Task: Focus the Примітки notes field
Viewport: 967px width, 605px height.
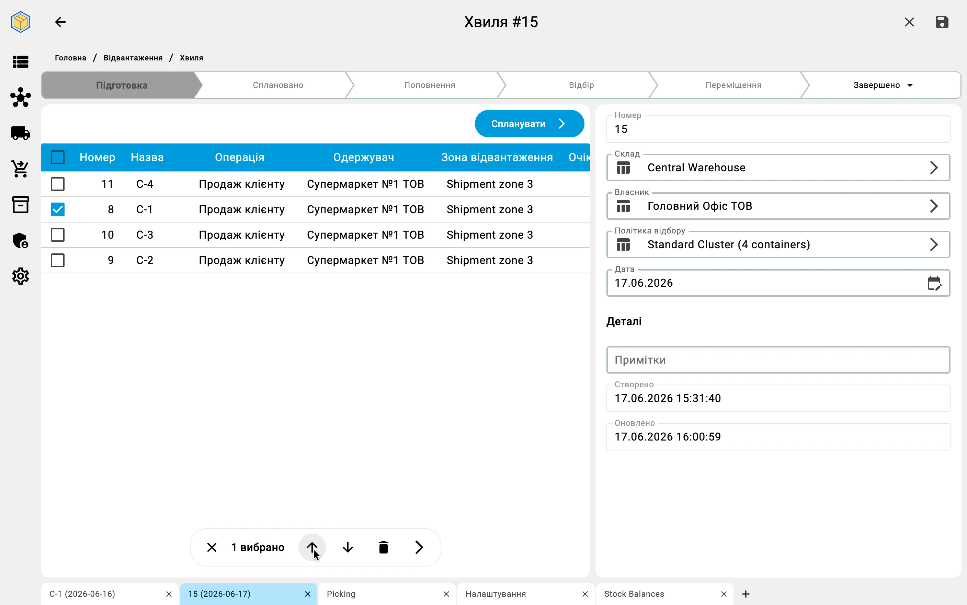Action: [x=778, y=360]
